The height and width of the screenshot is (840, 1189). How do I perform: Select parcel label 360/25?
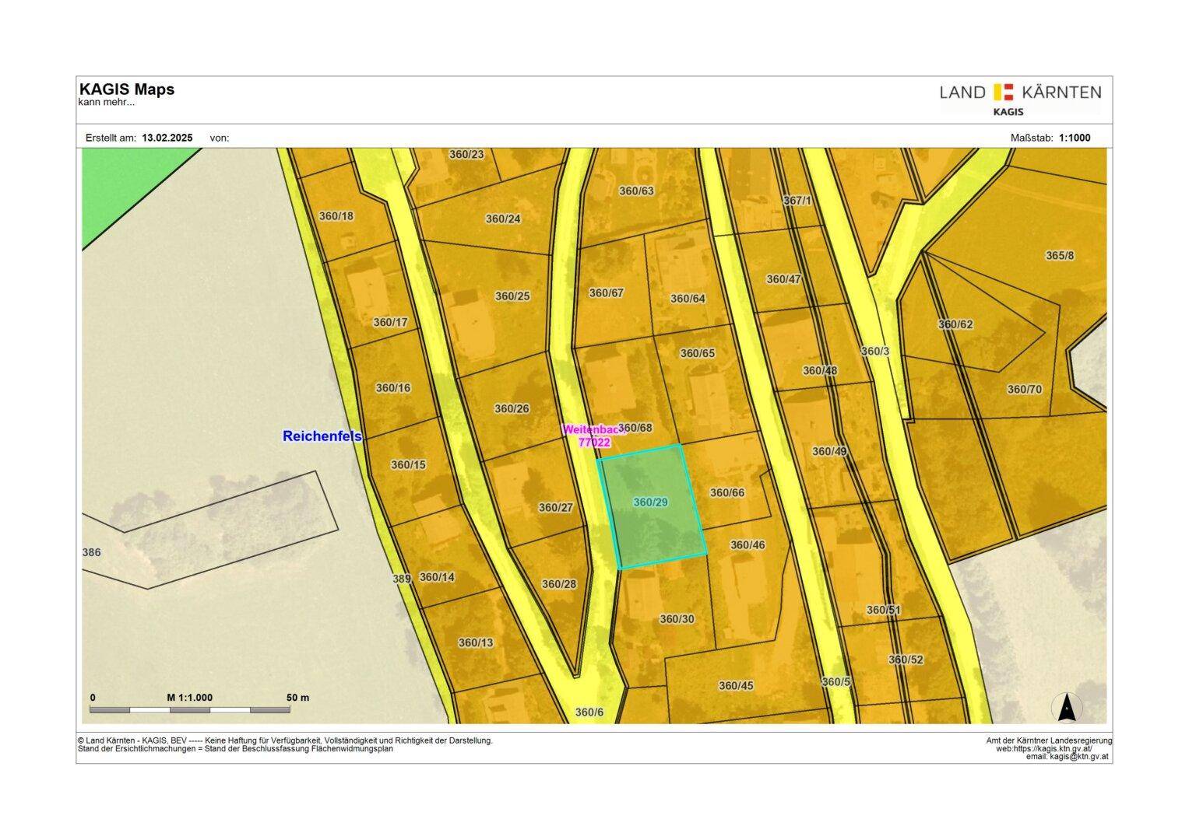tap(512, 296)
